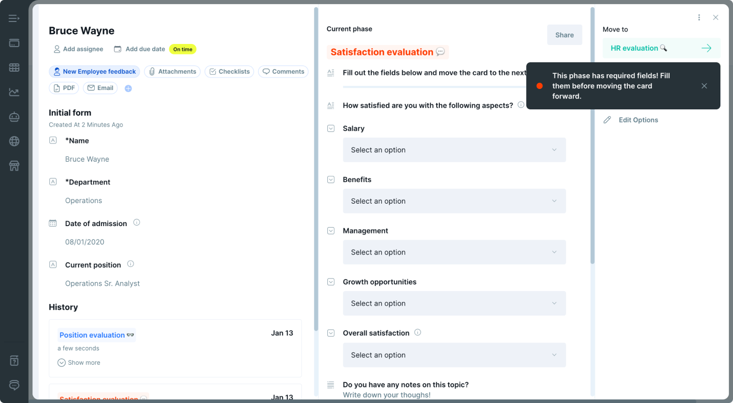Open the Portals globe icon in sidebar
Image resolution: width=733 pixels, height=403 pixels.
click(x=14, y=141)
